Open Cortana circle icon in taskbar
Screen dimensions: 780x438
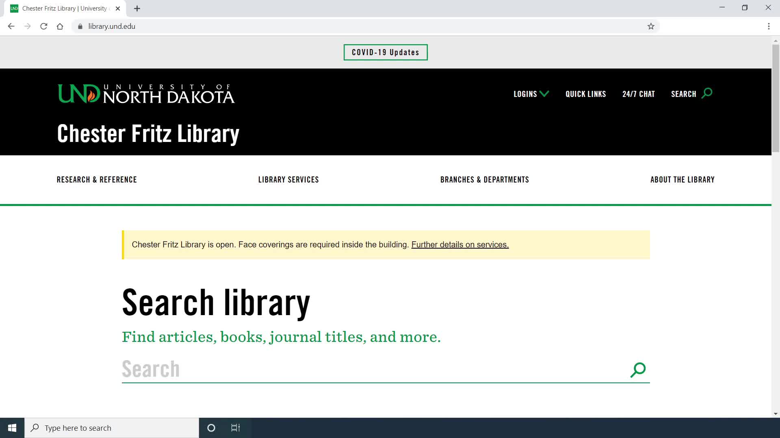click(211, 428)
